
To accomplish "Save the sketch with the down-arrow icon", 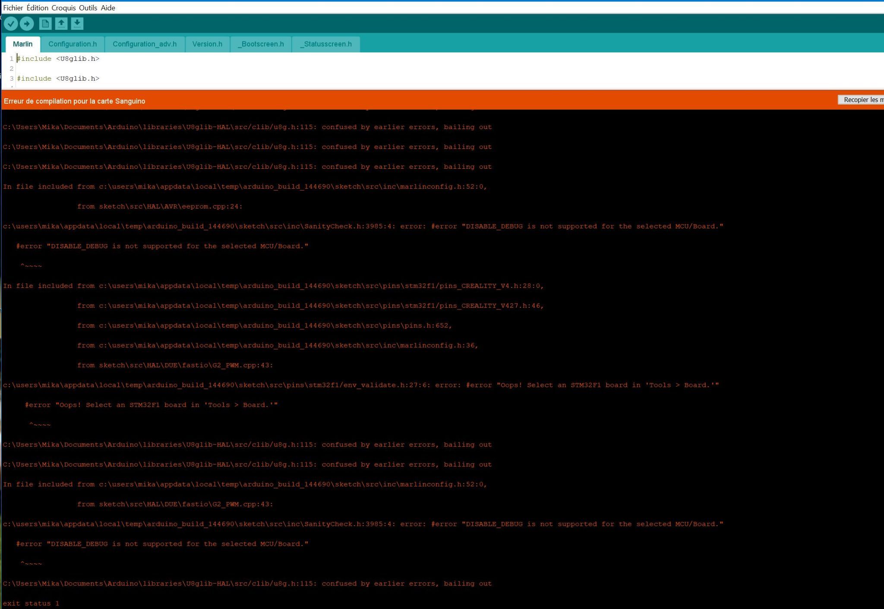I will [77, 24].
